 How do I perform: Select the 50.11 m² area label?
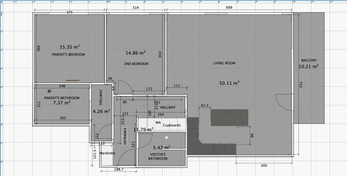[x=229, y=83]
